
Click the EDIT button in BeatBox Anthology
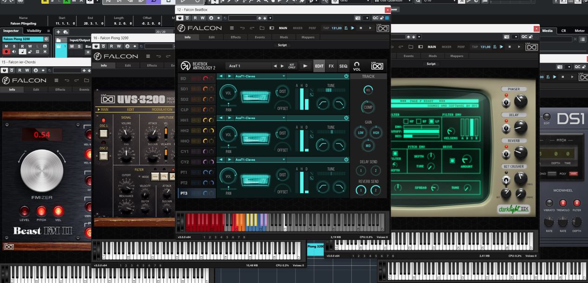319,66
